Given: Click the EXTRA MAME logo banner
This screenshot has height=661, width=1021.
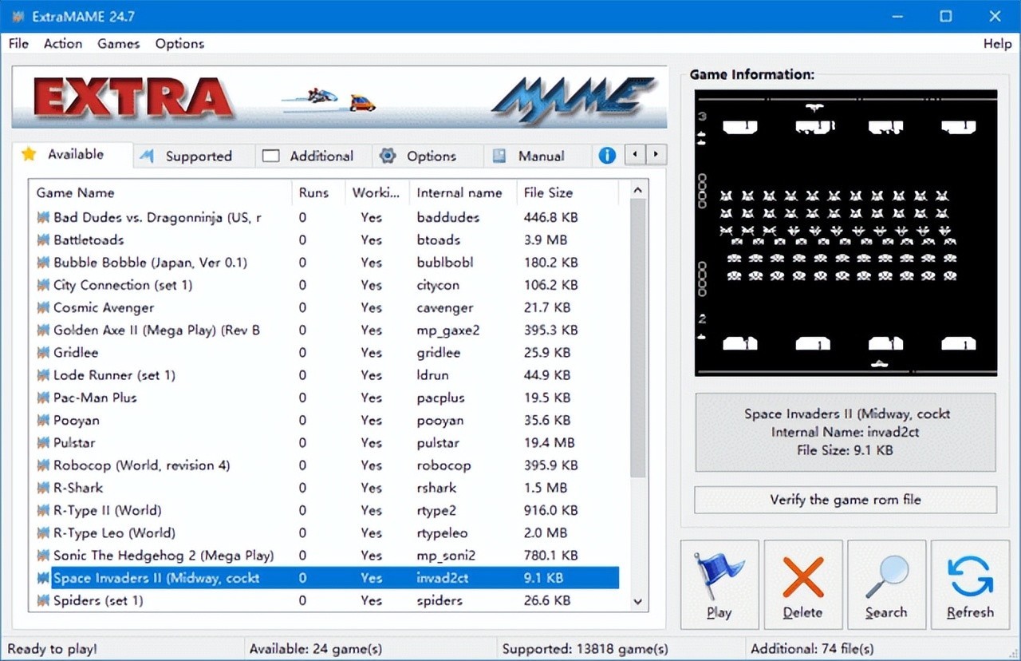Looking at the screenshot, I should (339, 97).
